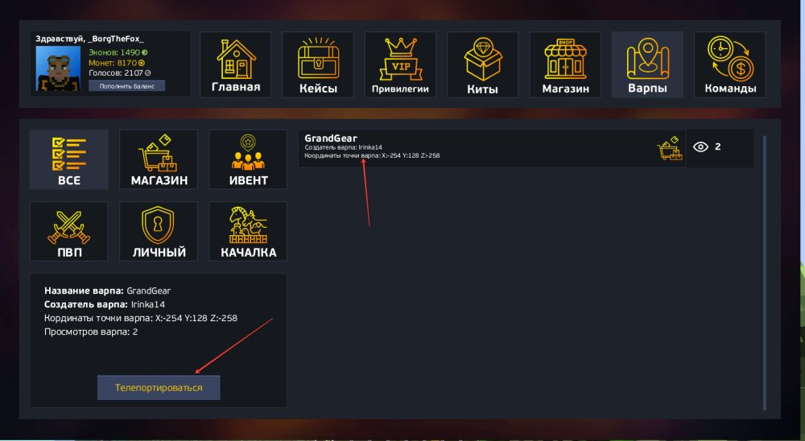Click the _BorgTheFox_ player avatar
Screen dimensions: 805x441
(x=58, y=68)
